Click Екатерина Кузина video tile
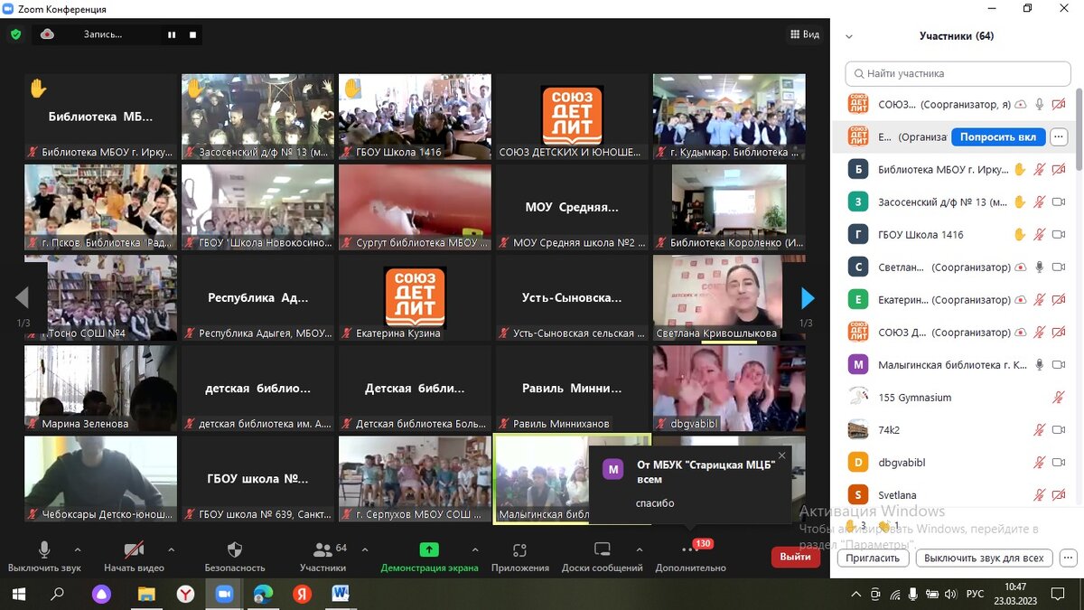 point(415,297)
